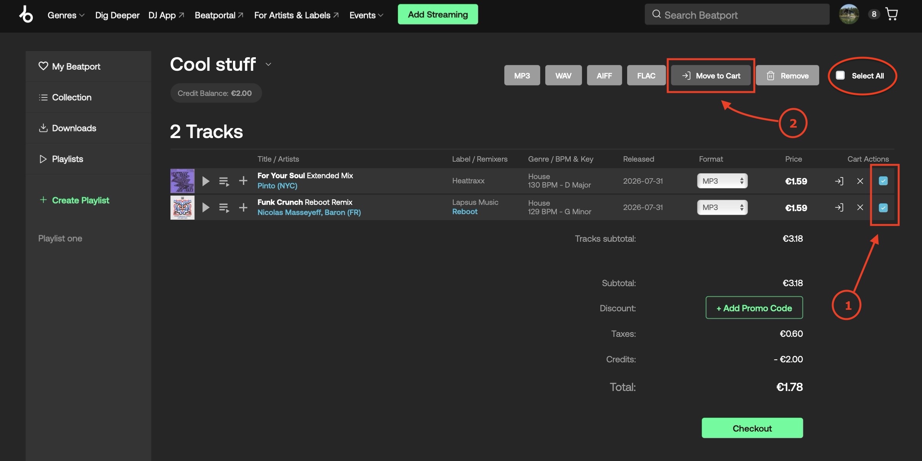
Task: Focus the Search Beatport field
Action: 737,14
